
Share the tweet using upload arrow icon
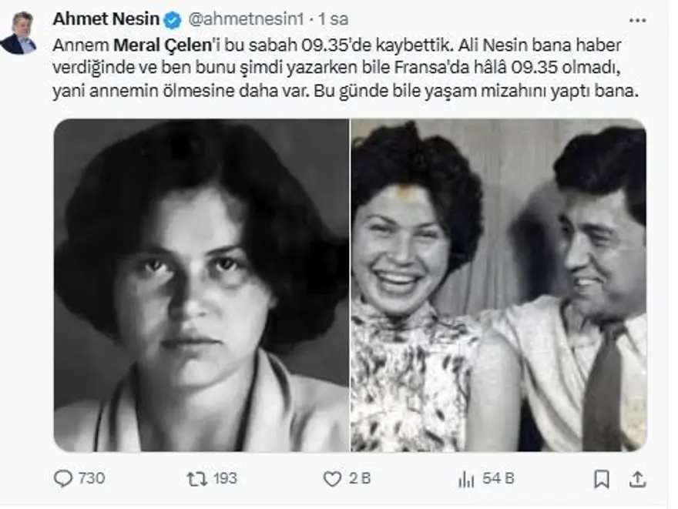(637, 479)
